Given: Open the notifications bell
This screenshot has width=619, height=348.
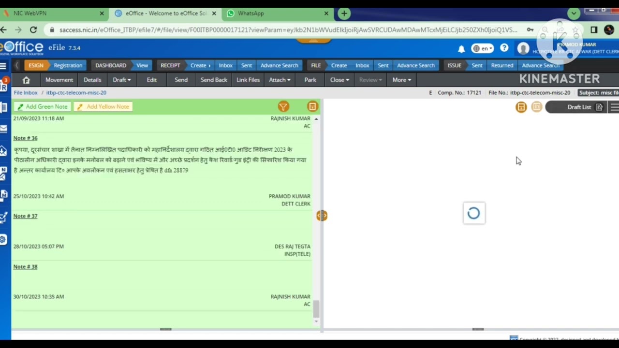Looking at the screenshot, I should click(x=461, y=49).
